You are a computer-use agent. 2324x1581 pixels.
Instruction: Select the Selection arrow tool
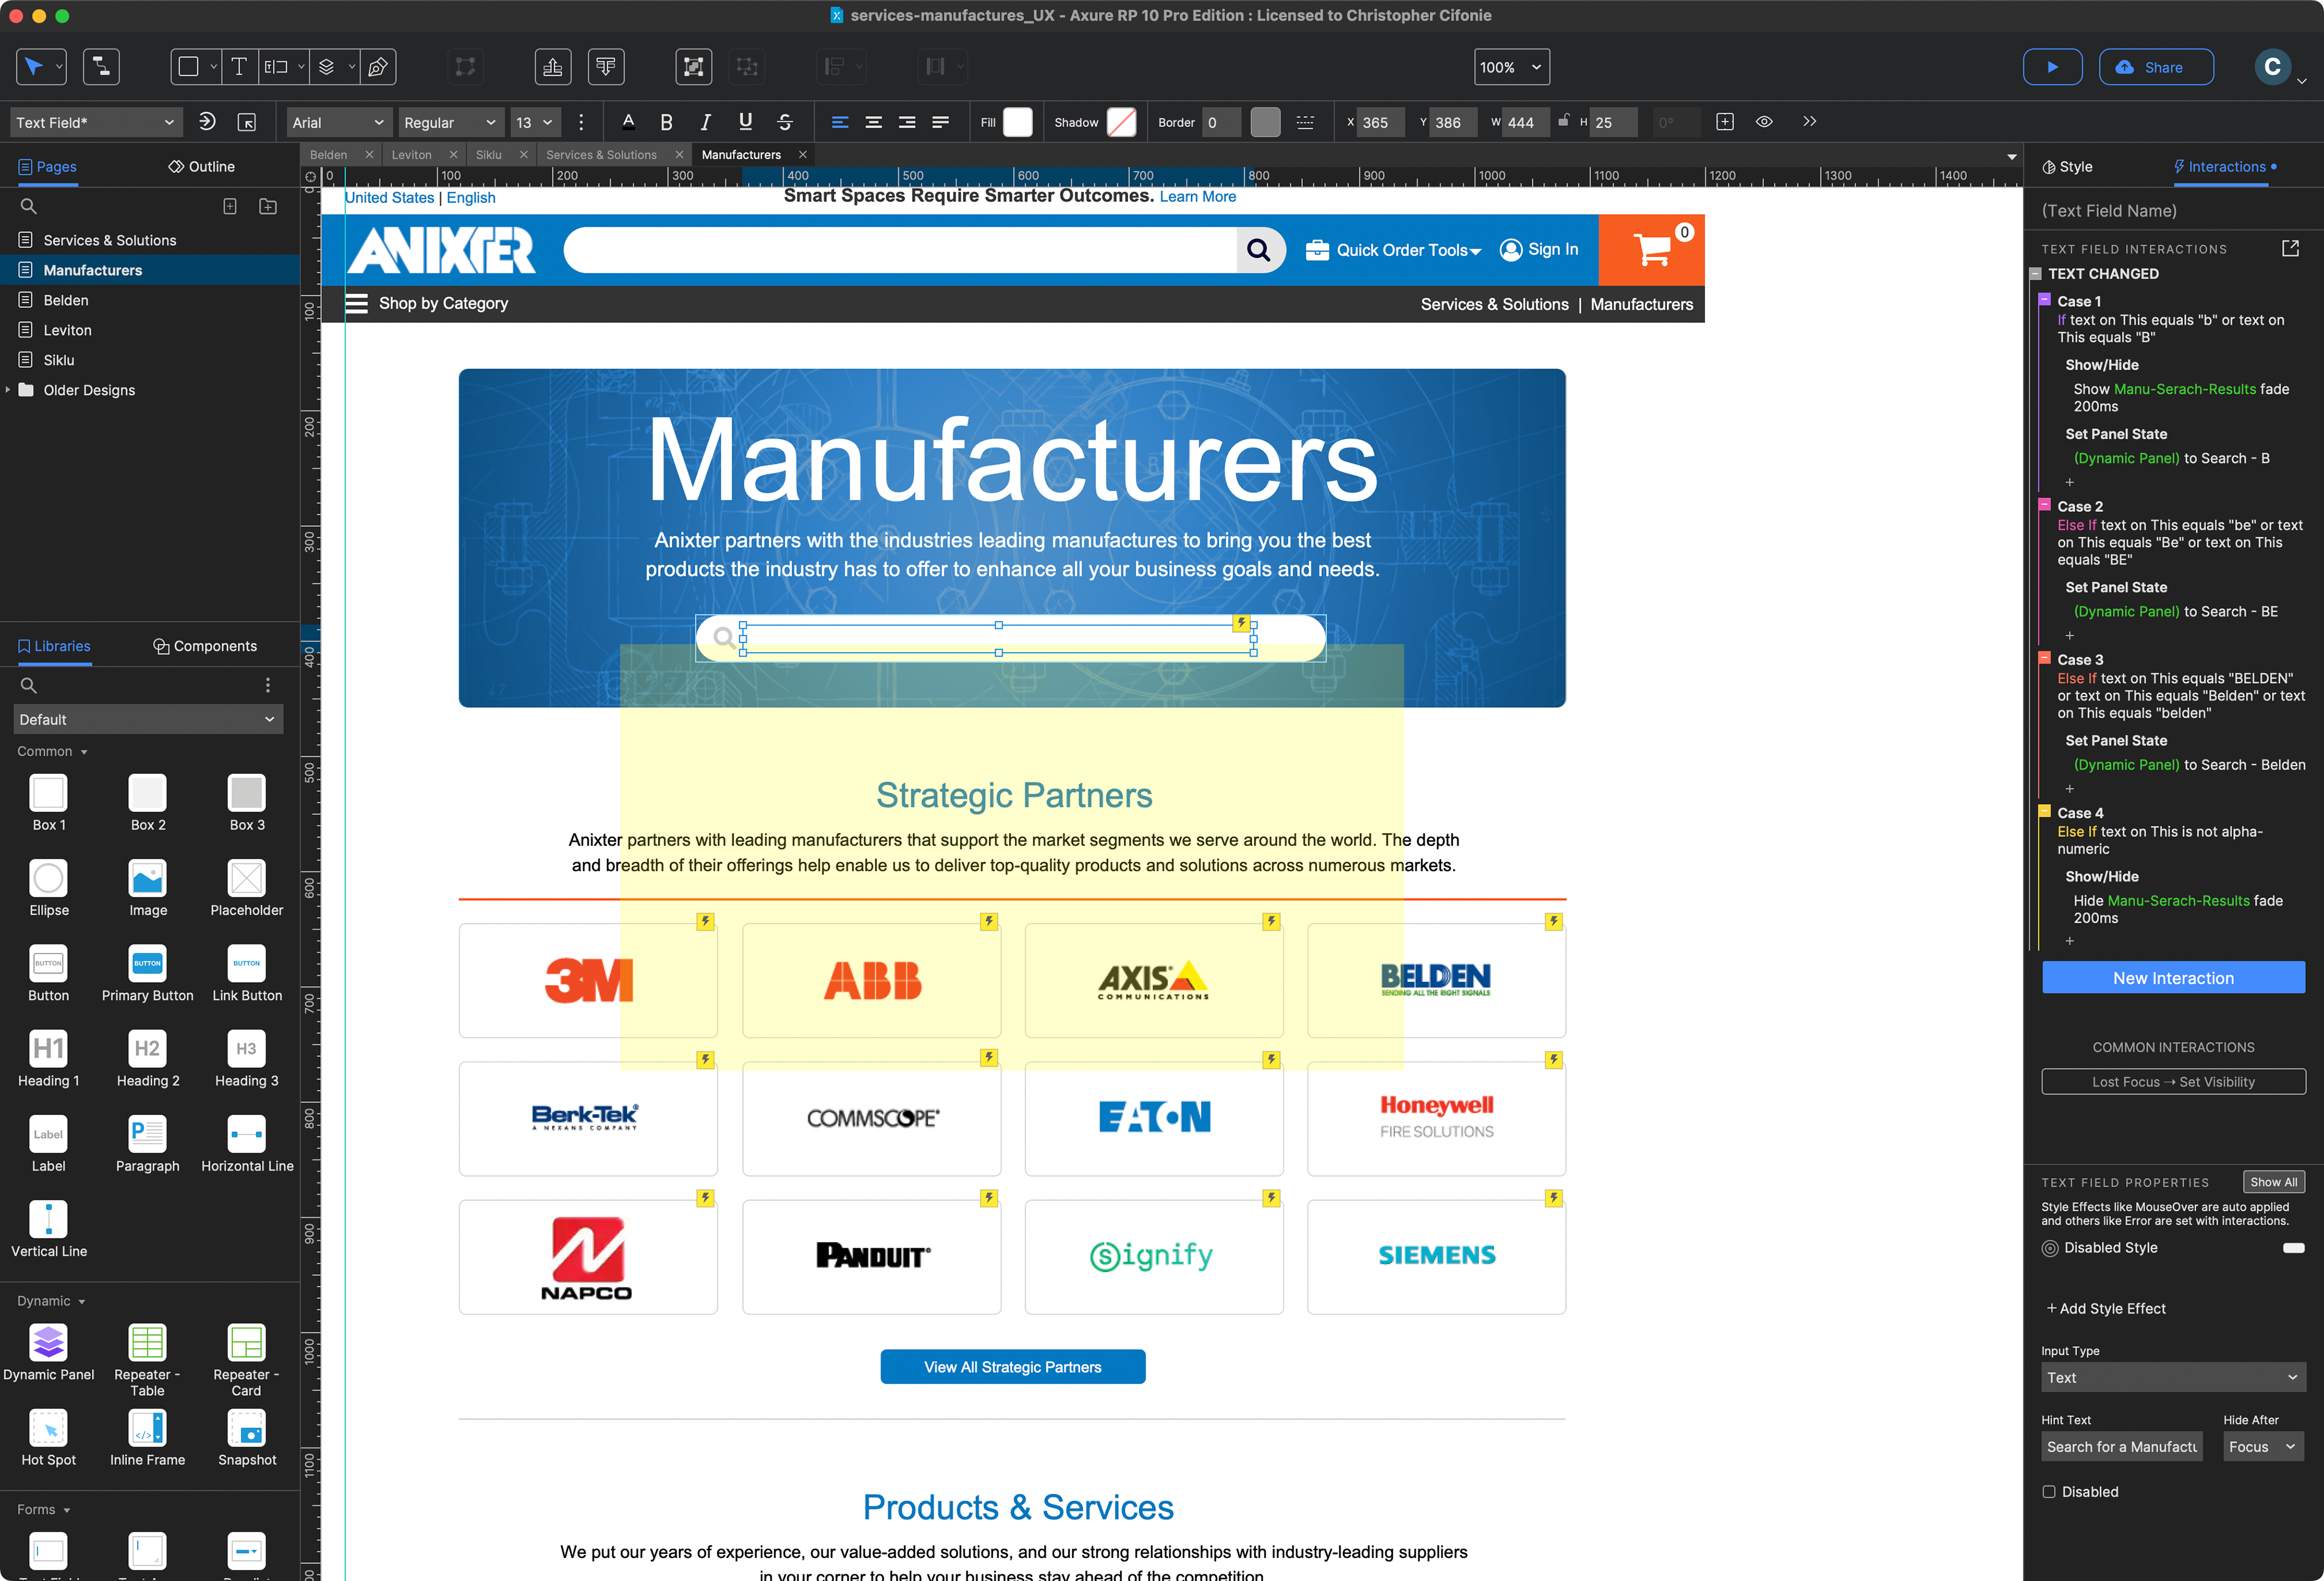(x=33, y=67)
